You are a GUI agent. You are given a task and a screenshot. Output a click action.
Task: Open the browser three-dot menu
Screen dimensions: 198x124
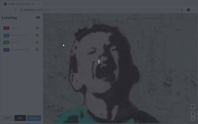click(x=194, y=10)
